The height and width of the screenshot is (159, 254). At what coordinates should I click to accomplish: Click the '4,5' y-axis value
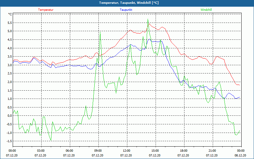click(10, 39)
